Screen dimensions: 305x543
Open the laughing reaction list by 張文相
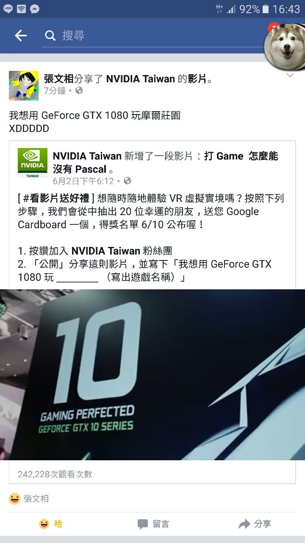pos(29,498)
